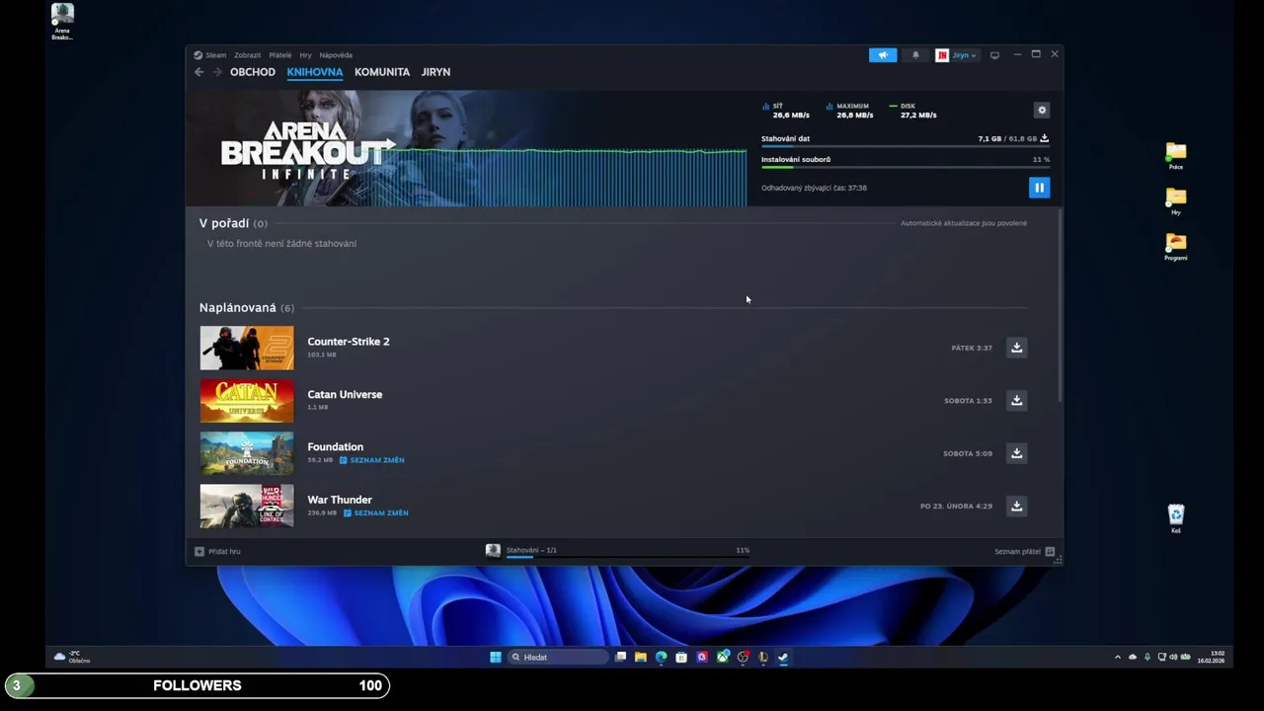
Task: Click the War Thunder thumbnail
Action: [247, 506]
